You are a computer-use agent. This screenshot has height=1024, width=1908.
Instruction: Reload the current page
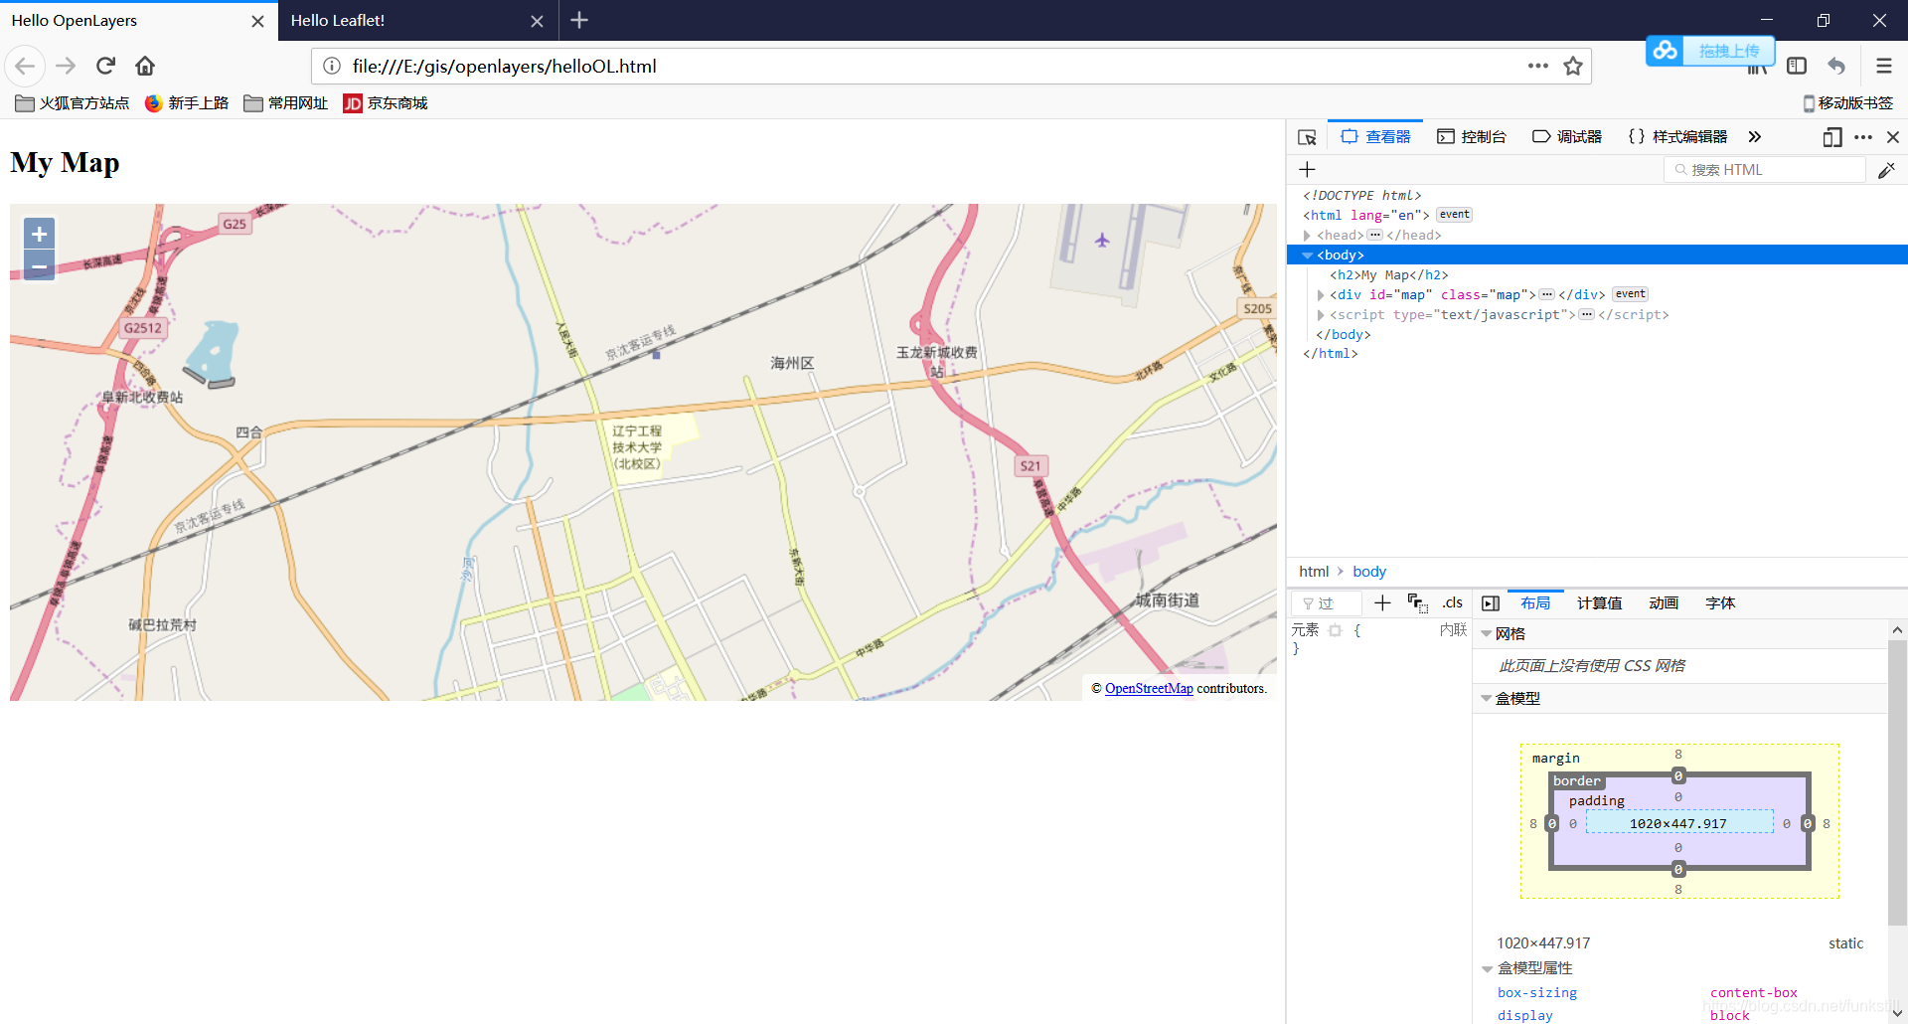pos(106,66)
